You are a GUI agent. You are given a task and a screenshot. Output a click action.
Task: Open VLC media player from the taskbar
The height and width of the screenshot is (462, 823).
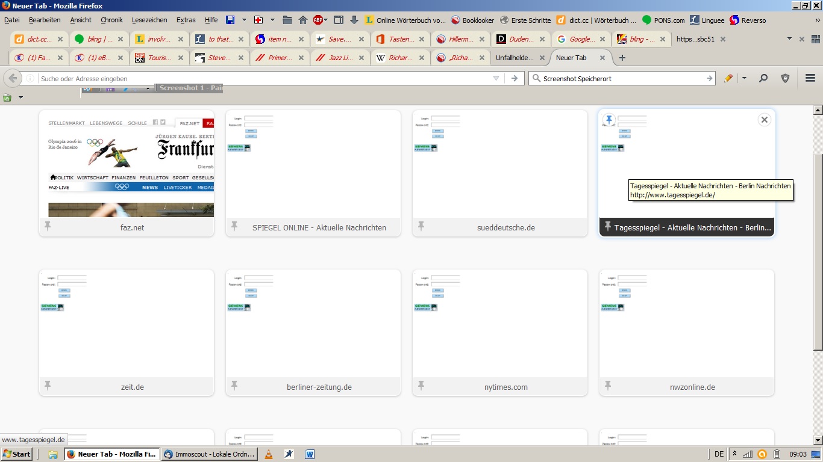tap(269, 454)
